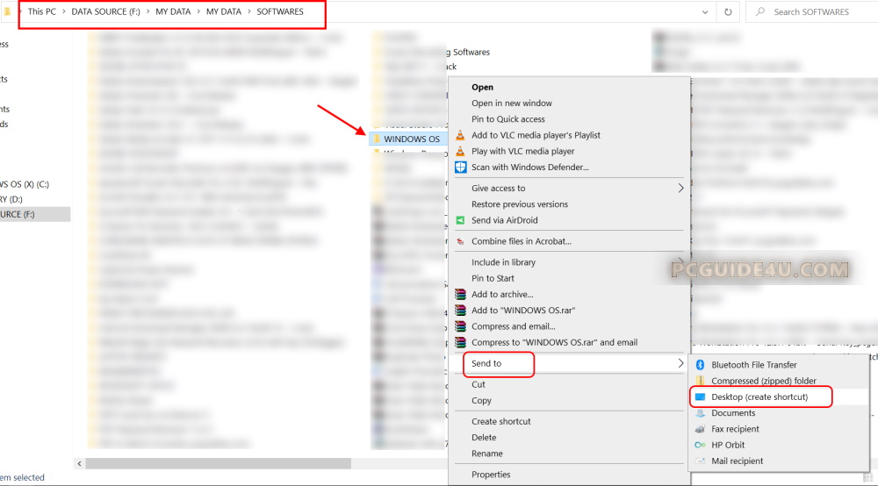Click the Refresh button near the address bar
878x486 pixels.
[x=728, y=12]
